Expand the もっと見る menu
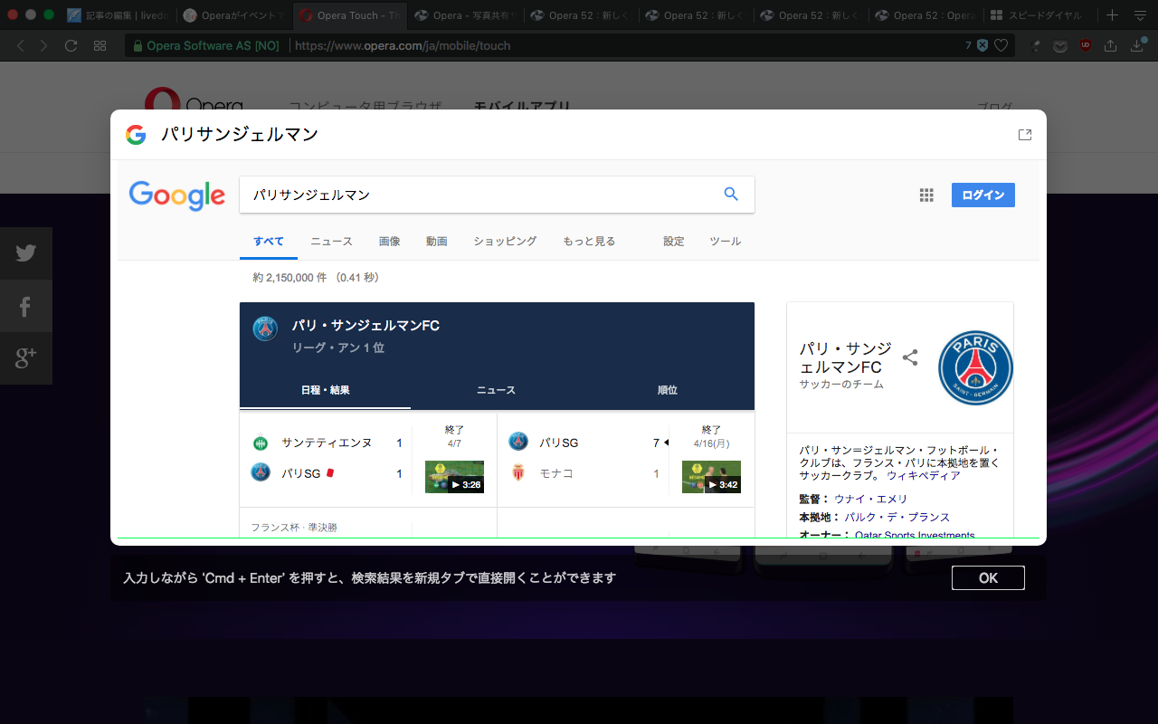The image size is (1158, 724). pyautogui.click(x=589, y=242)
